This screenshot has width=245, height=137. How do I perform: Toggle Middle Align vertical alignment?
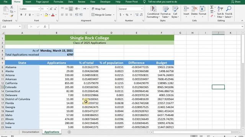tap(67, 9)
